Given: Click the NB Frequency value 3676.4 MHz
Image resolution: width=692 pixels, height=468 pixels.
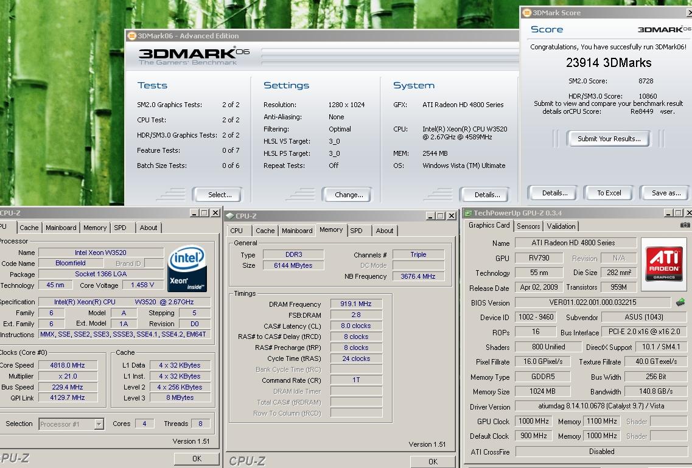Looking at the screenshot, I should [x=418, y=276].
